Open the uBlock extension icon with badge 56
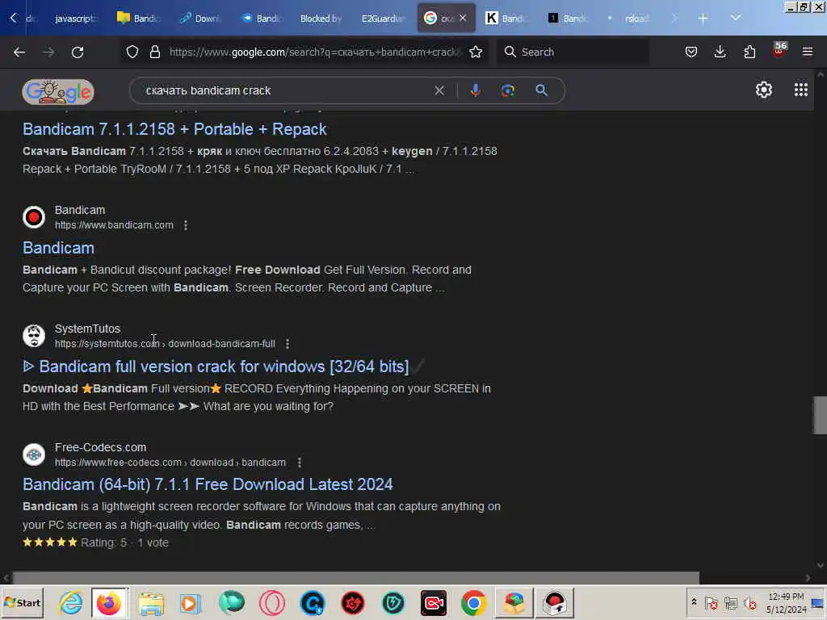The width and height of the screenshot is (827, 620). tap(779, 51)
